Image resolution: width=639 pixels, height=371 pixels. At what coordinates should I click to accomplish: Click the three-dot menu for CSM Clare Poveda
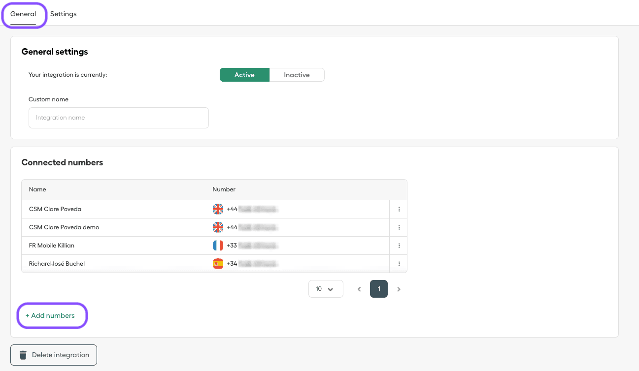coord(398,209)
